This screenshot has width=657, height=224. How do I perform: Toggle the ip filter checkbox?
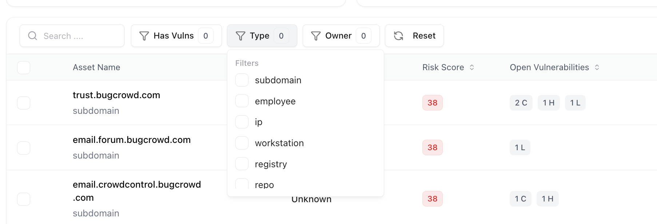tap(242, 122)
